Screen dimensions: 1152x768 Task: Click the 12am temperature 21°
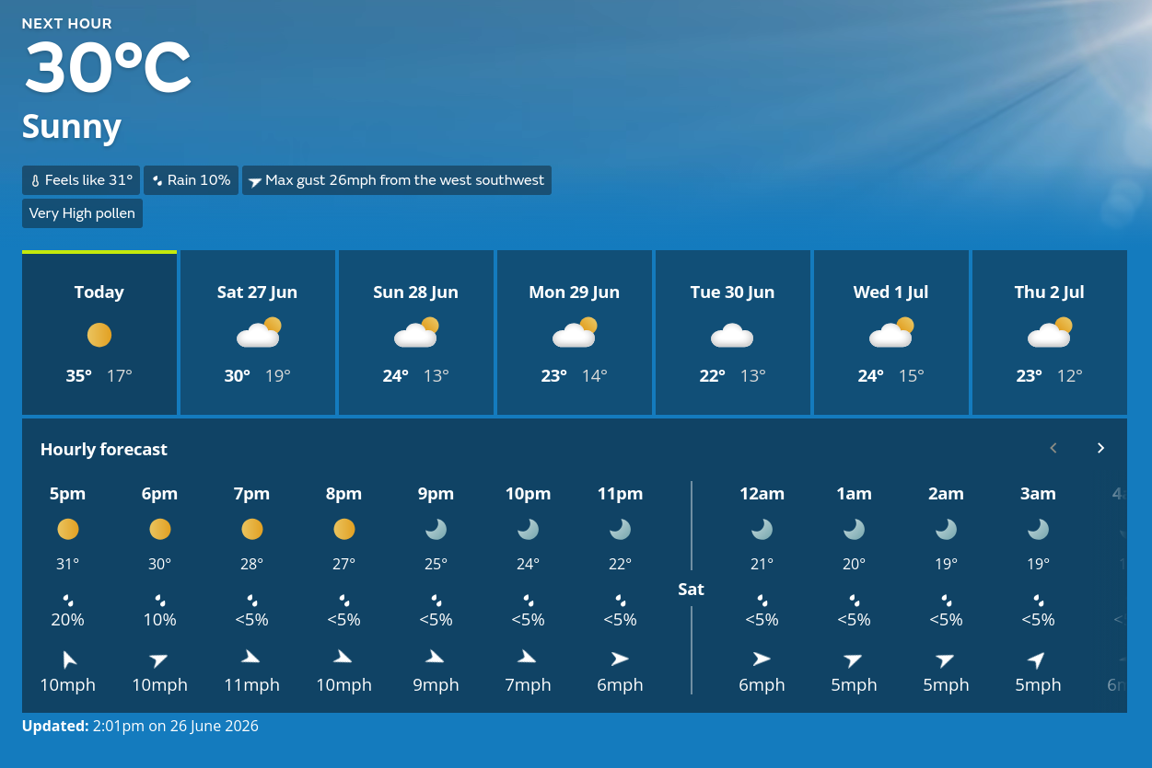762,564
